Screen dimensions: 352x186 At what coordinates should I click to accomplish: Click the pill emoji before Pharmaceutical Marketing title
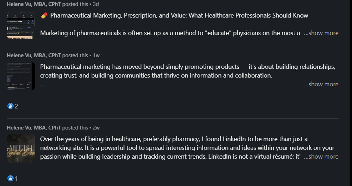44,15
